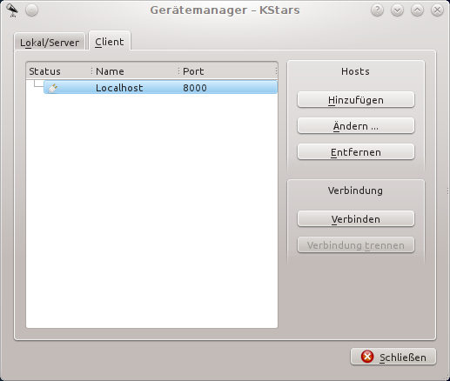Sort by the Name column header
Viewport: 450px width, 381px height.
tap(136, 71)
